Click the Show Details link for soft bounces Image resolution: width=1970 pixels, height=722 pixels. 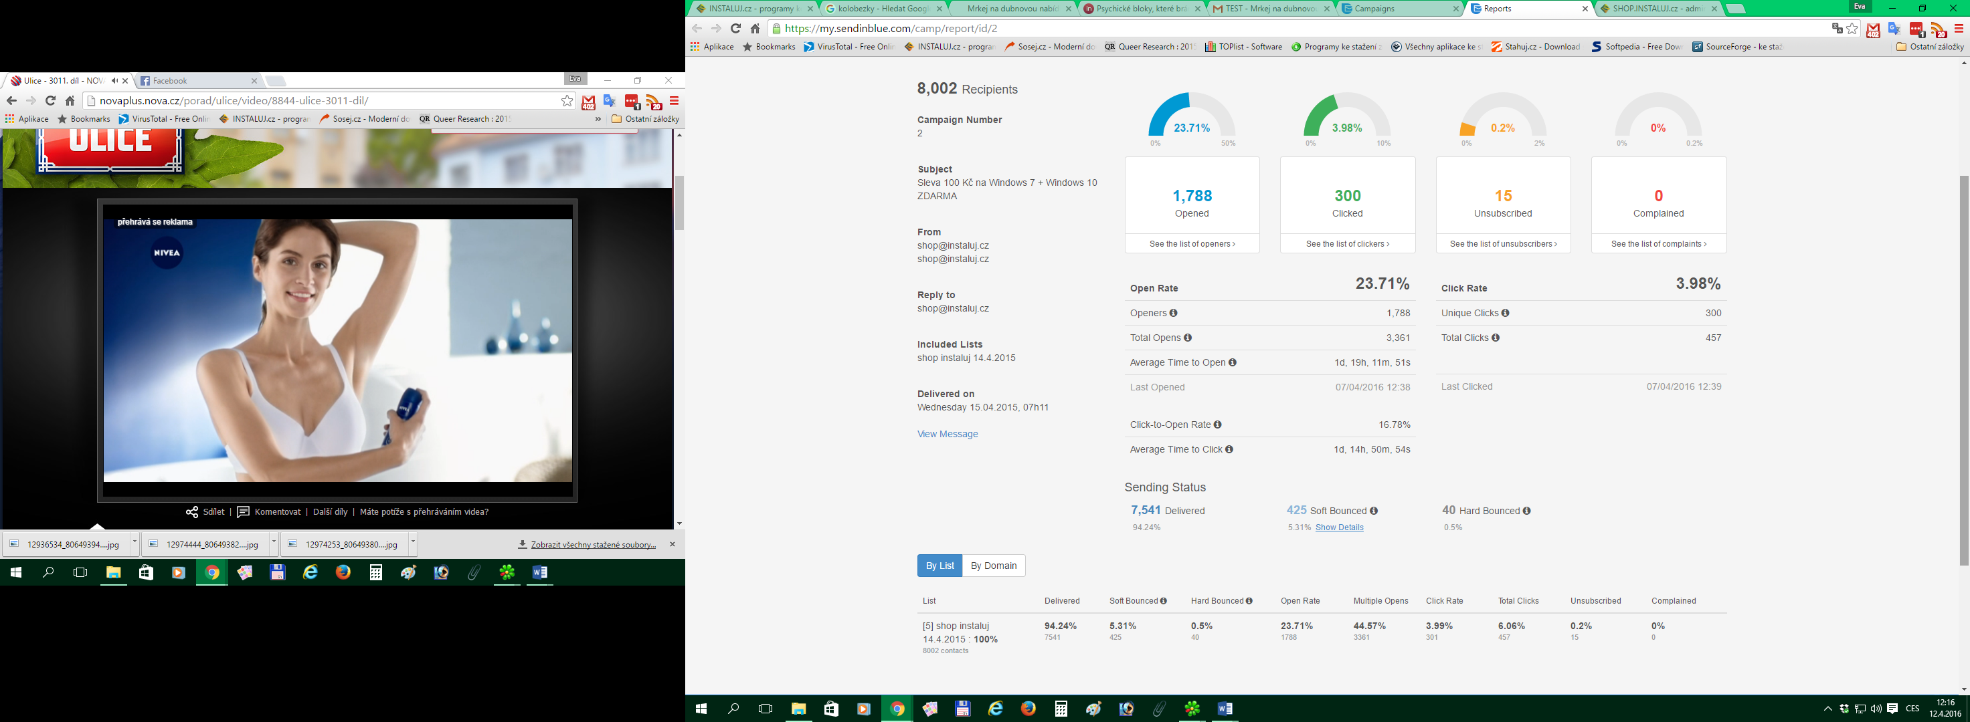tap(1339, 527)
